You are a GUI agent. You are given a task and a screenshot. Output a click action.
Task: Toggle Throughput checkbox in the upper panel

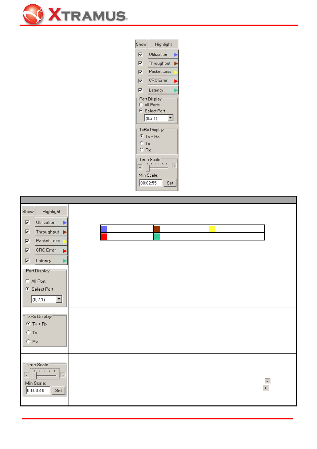click(141, 63)
